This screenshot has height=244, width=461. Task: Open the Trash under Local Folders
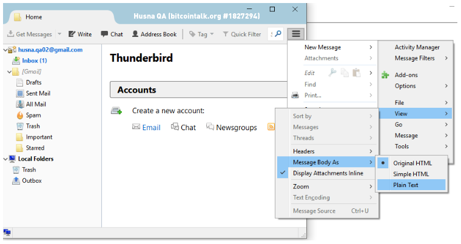[29, 170]
